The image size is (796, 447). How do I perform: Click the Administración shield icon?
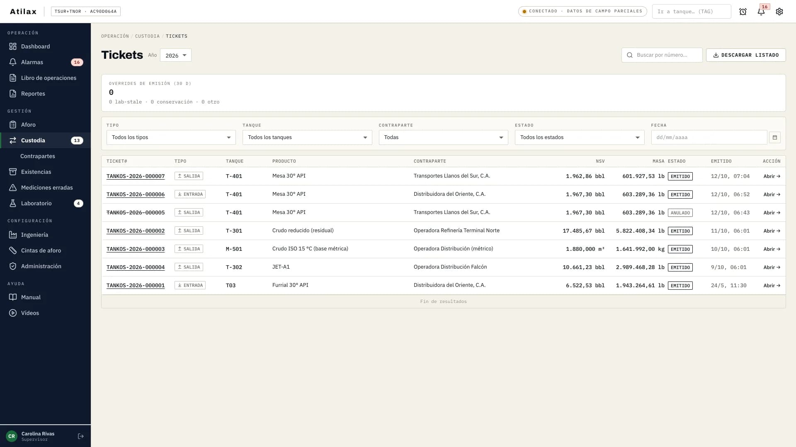tap(13, 266)
